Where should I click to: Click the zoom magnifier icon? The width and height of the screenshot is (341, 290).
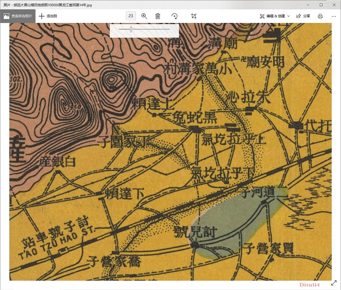(x=144, y=16)
